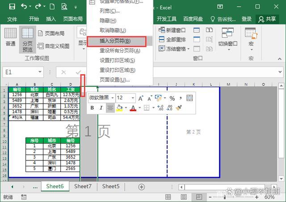Select the 分页预览 page break preview button
The width and height of the screenshot is (286, 202).
tap(28, 40)
